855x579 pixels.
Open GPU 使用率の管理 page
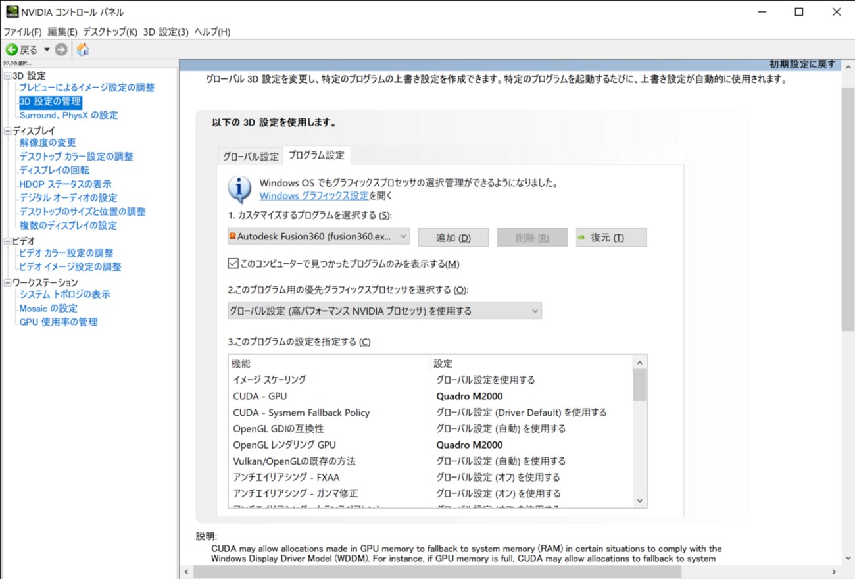coord(59,322)
